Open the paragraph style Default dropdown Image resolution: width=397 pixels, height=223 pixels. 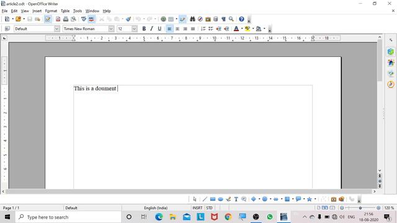pyautogui.click(x=57, y=29)
